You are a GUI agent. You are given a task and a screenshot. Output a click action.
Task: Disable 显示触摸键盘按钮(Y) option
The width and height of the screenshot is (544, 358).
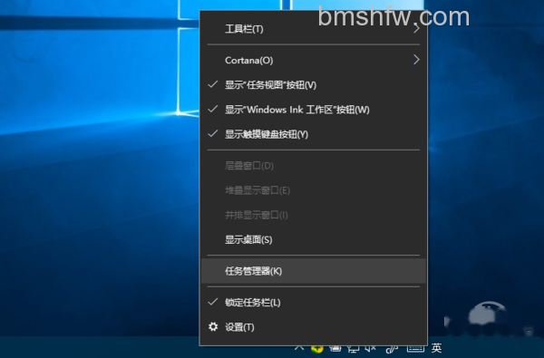[314, 134]
